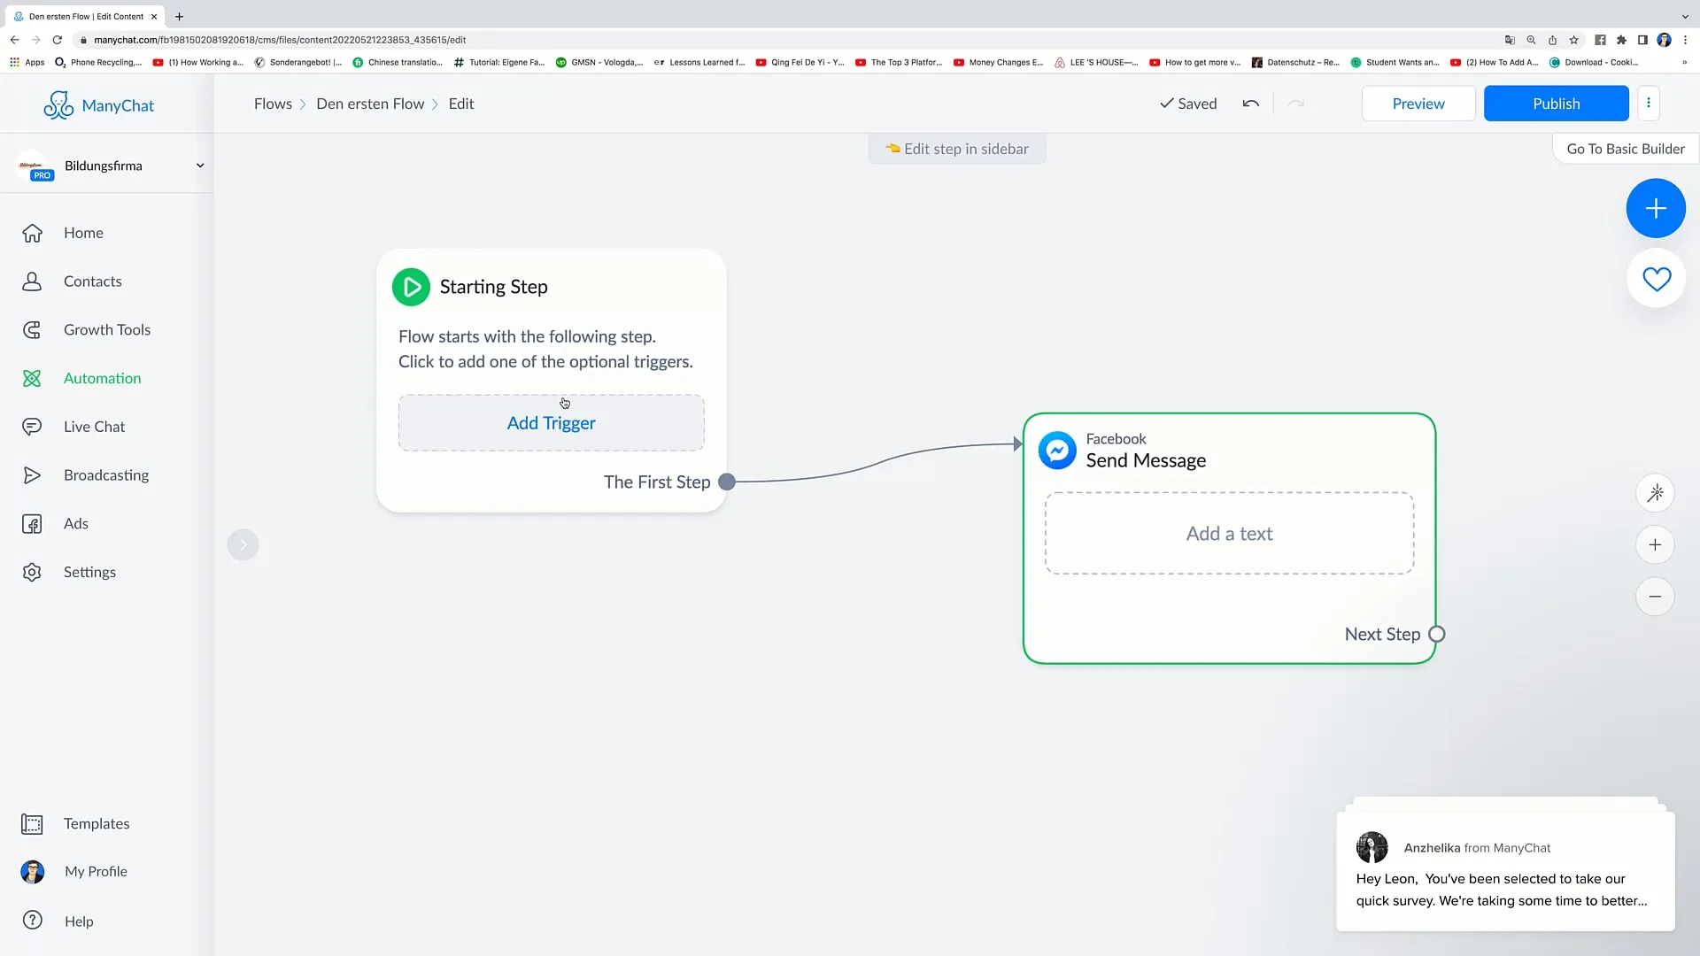Open the Home sidebar icon

click(33, 233)
